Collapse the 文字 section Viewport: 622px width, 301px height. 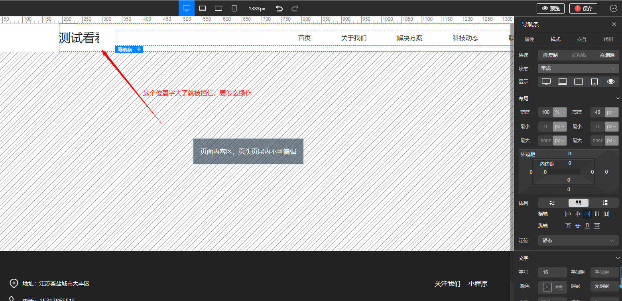[618, 258]
